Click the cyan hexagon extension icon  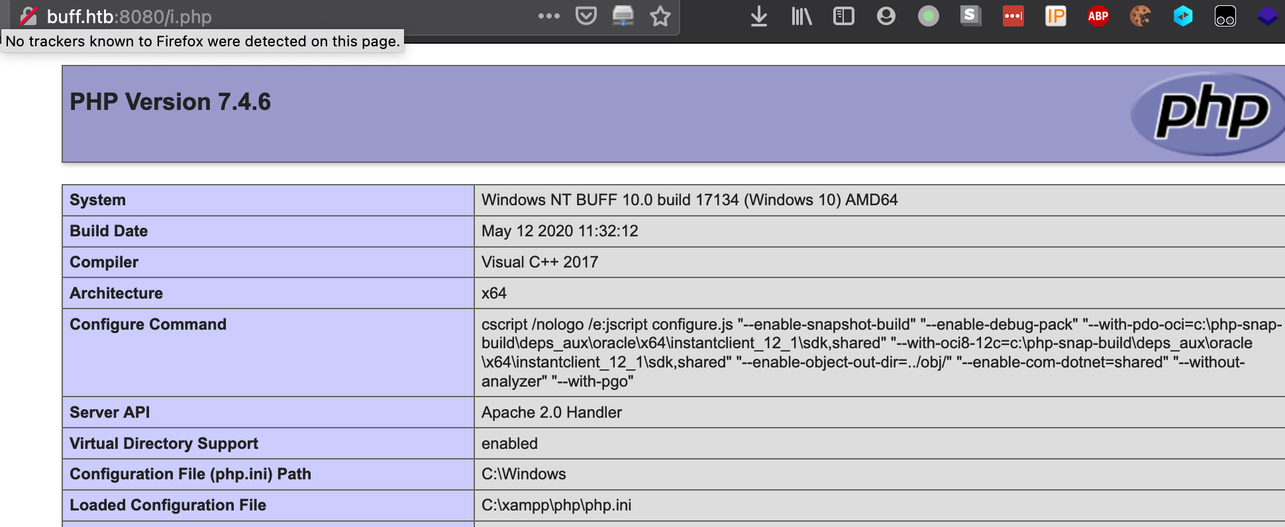(1183, 16)
